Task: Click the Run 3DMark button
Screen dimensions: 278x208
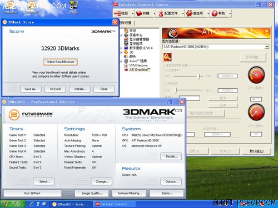Action: (32, 193)
